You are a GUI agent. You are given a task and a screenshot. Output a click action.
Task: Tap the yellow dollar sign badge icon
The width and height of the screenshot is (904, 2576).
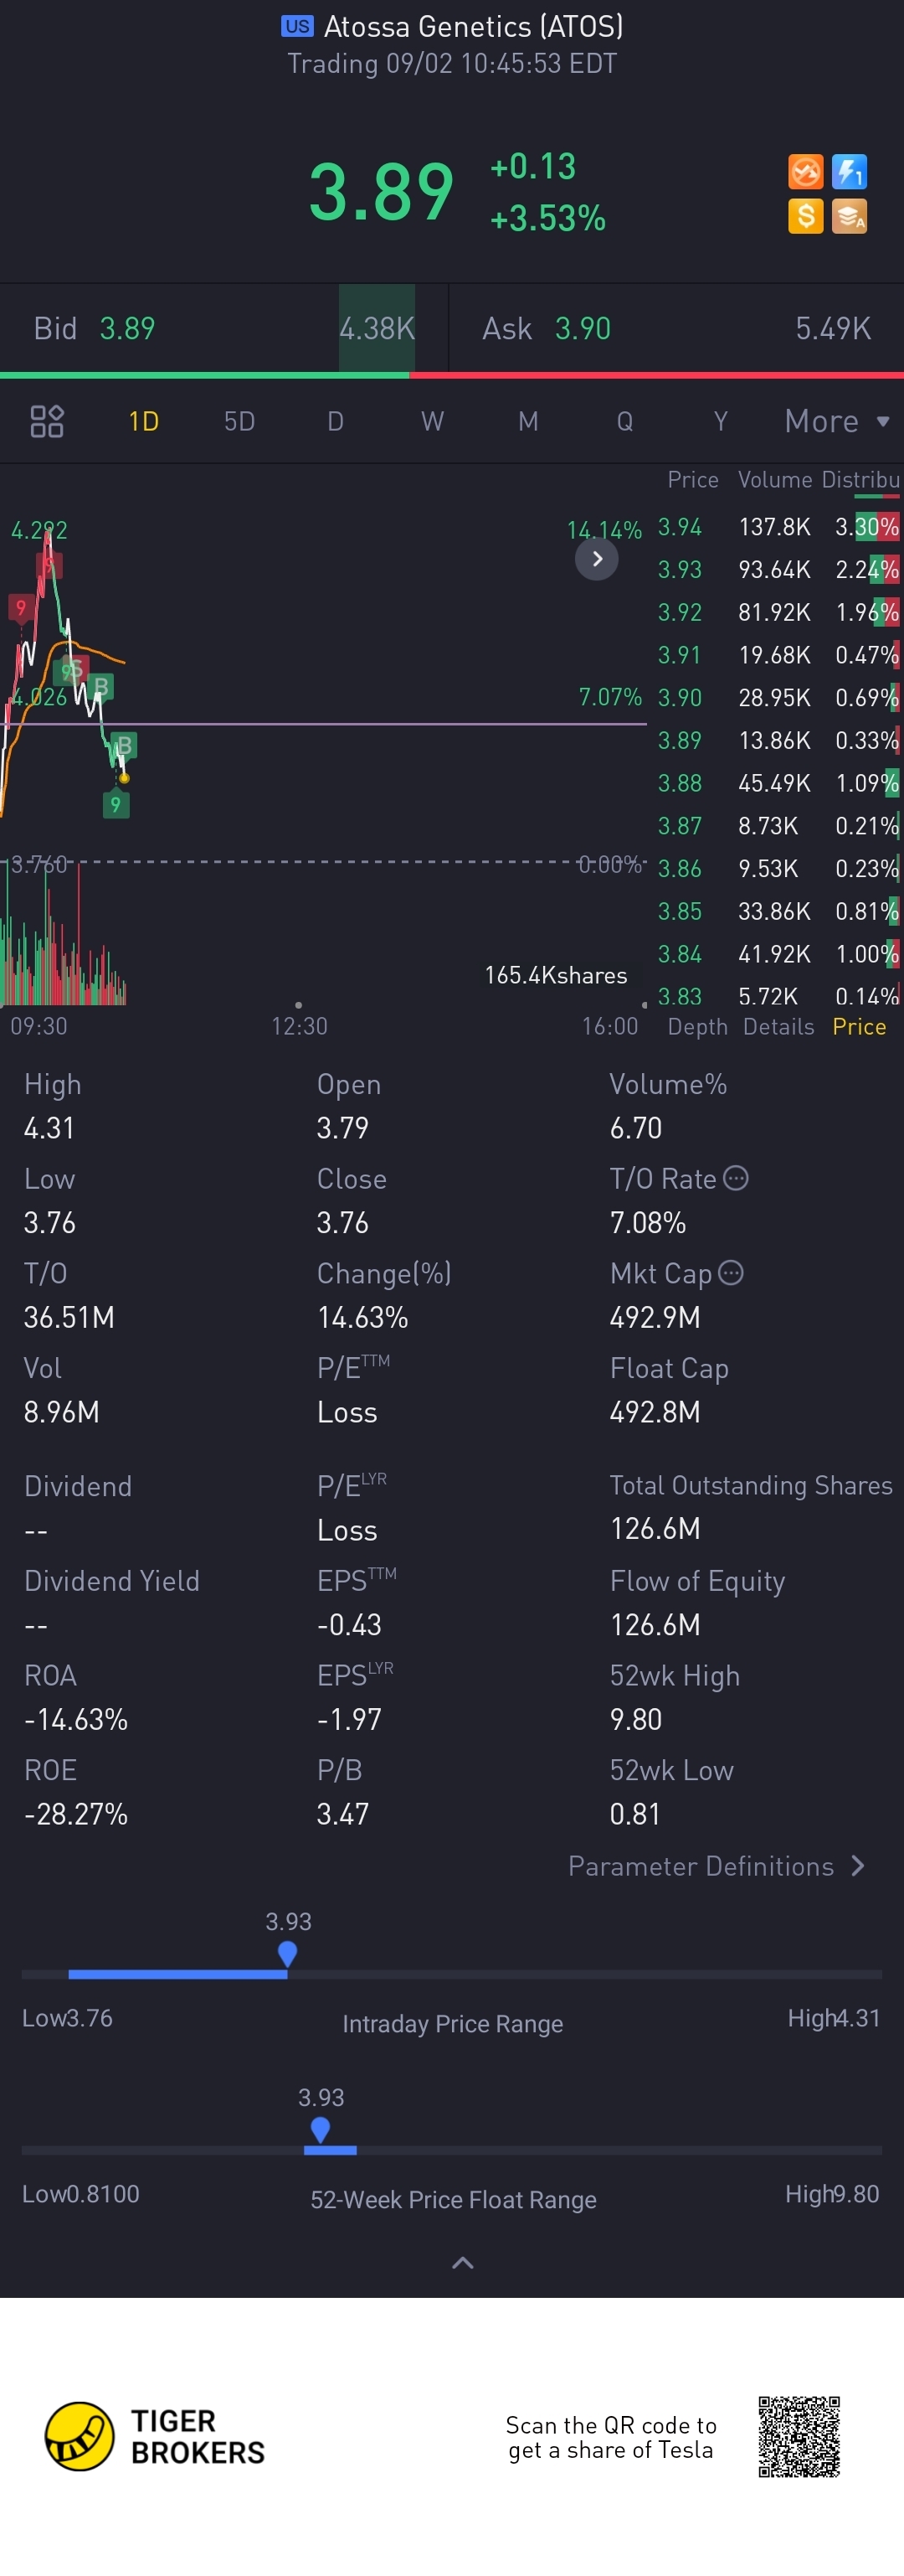[805, 216]
